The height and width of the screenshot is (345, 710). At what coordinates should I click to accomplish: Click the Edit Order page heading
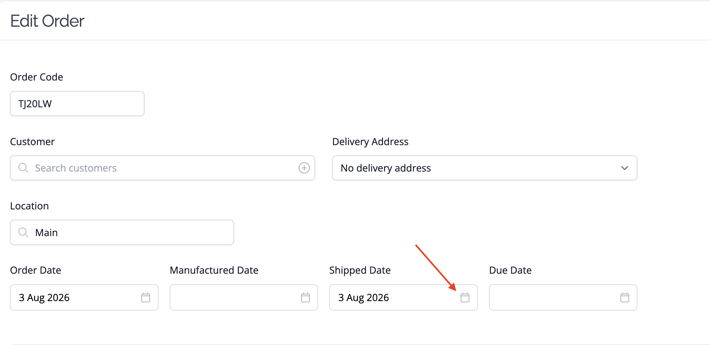(47, 21)
